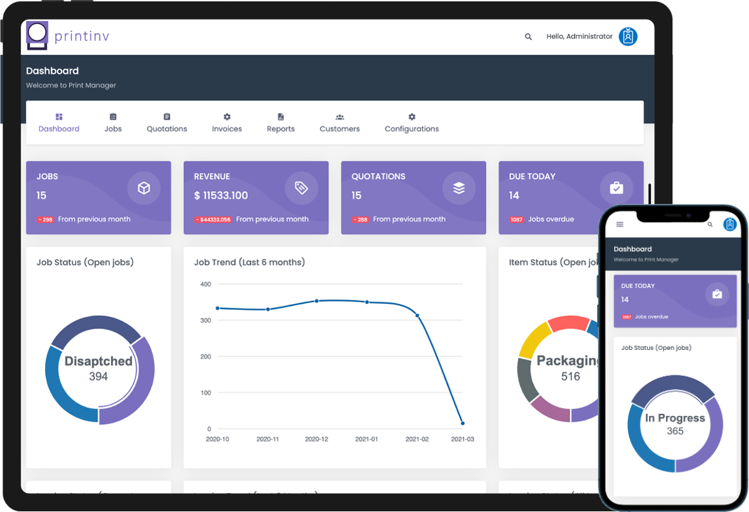Click the printinv logo in the header
The height and width of the screenshot is (512, 749).
point(67,37)
